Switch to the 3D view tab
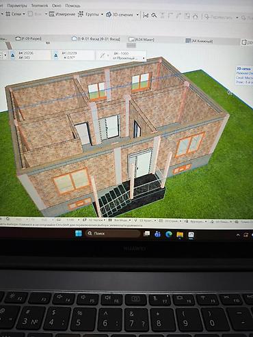Viewport: 253px width, 337px height. pyautogui.click(x=247, y=42)
